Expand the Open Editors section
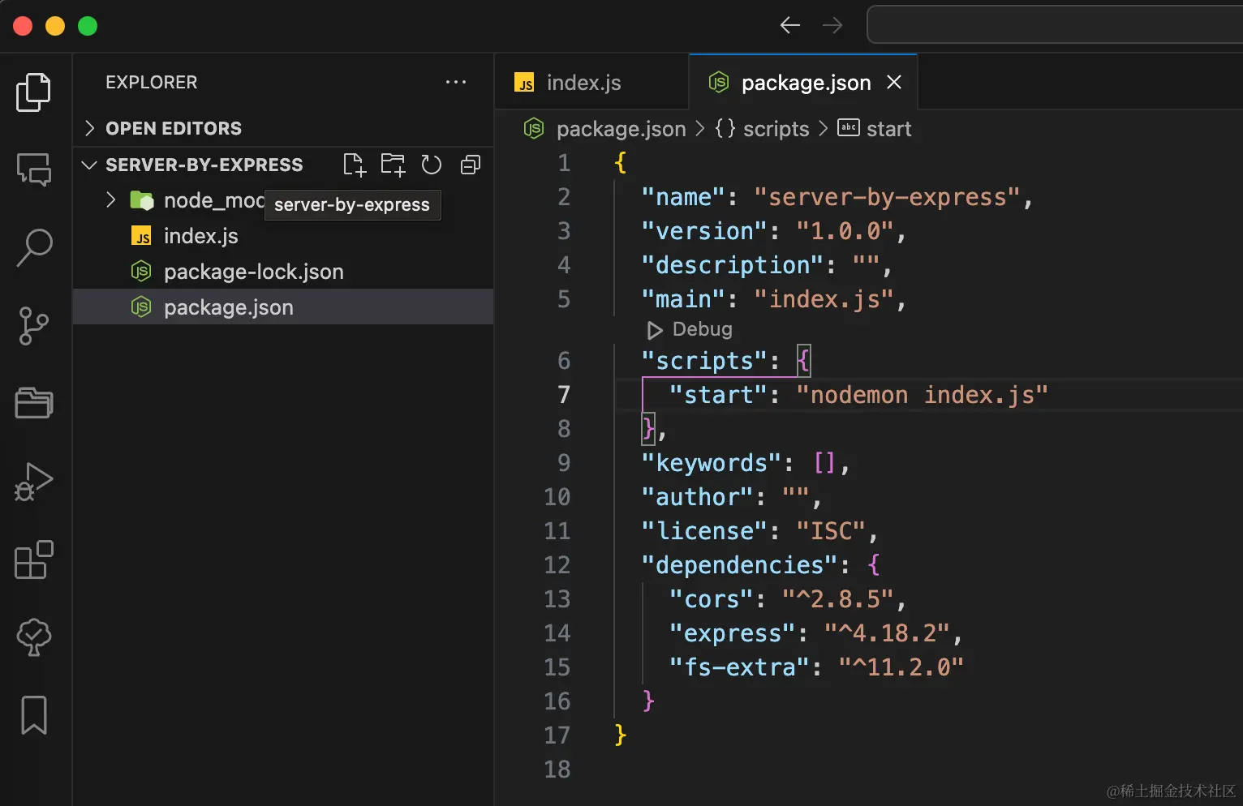Viewport: 1243px width, 806px height. click(283, 128)
